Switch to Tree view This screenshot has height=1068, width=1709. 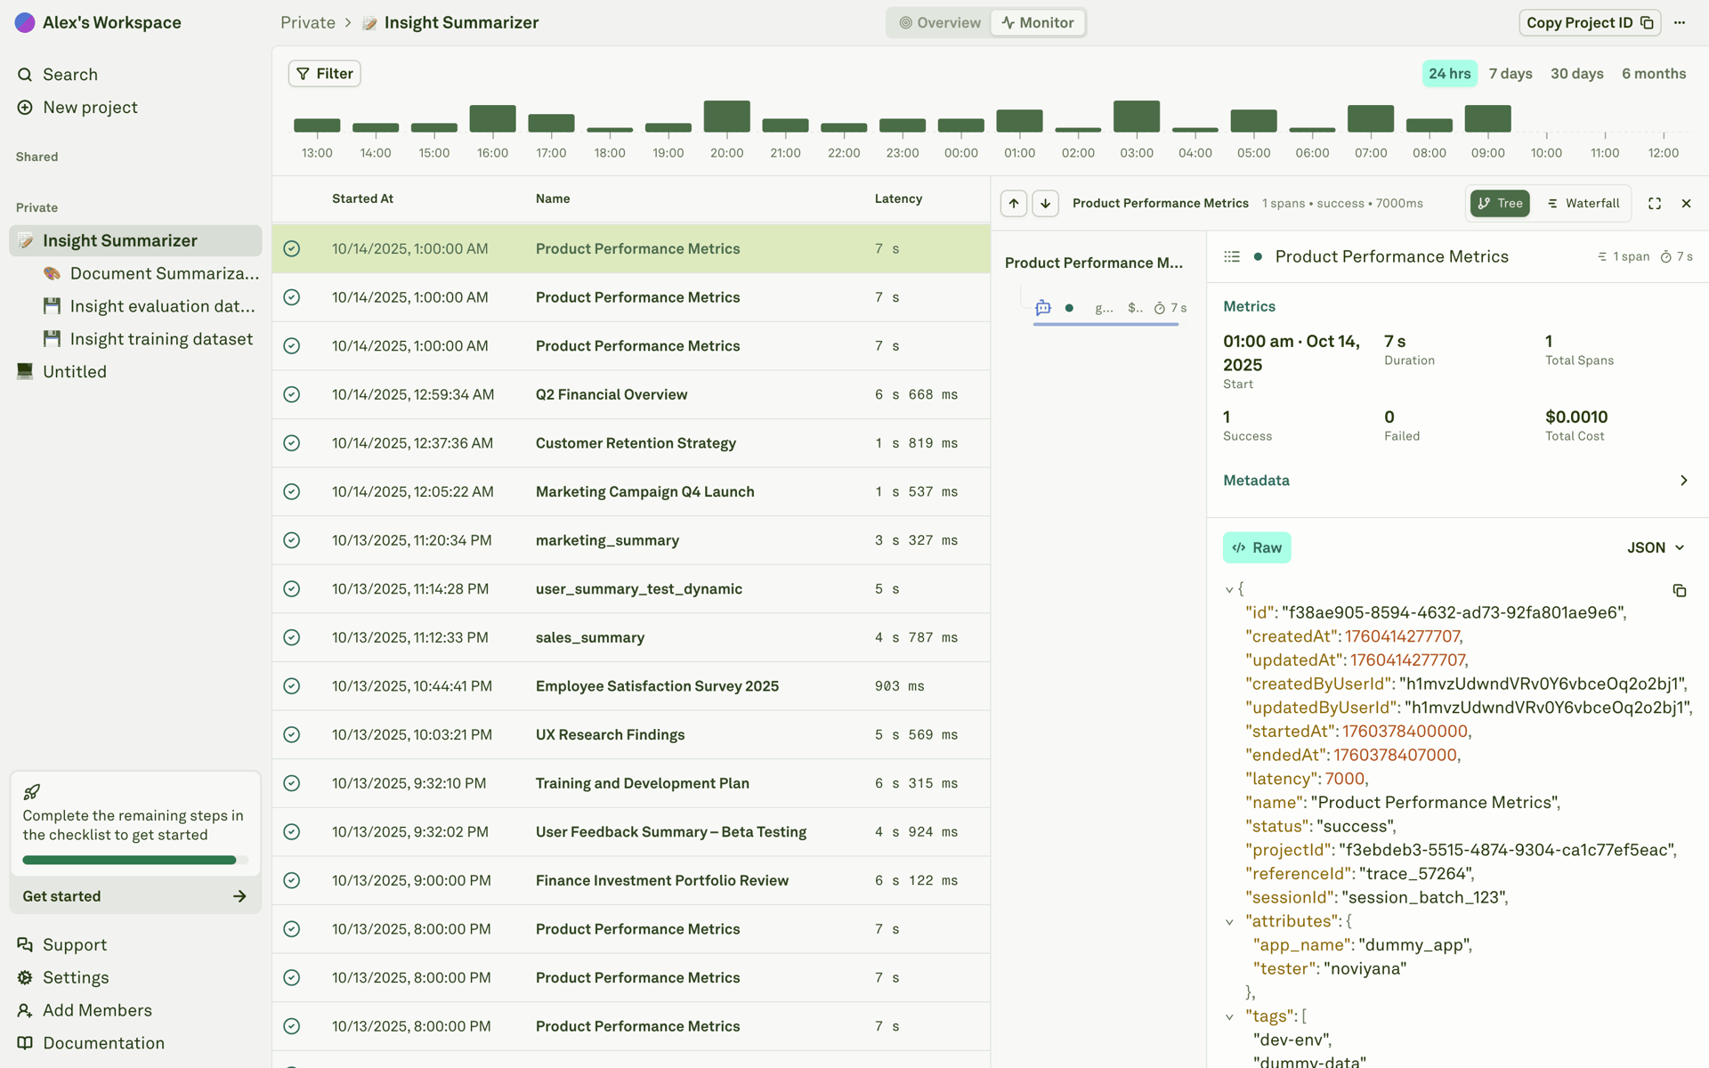coord(1500,204)
